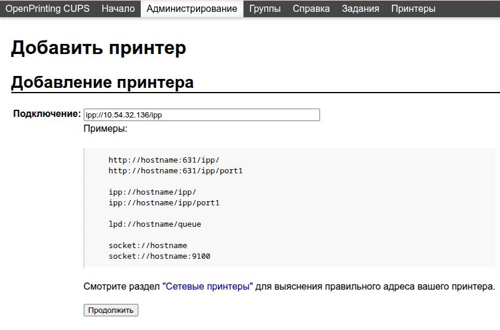Viewport: 500px width, 330px height.
Task: Click the example http://hostname:631/ipp/ line
Action: 164,160
